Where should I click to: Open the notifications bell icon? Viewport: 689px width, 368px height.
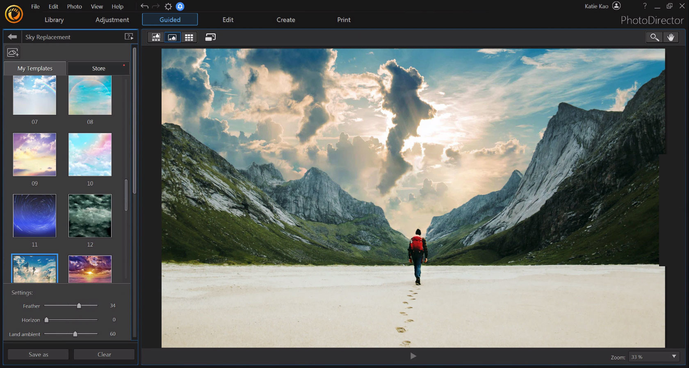coord(180,6)
